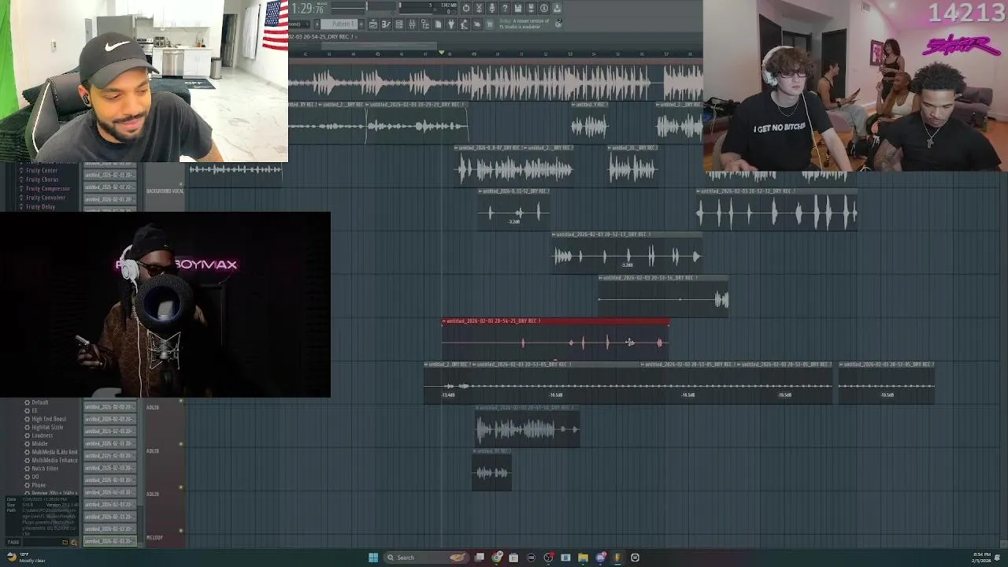Mute the third ADLIB track
1008x567 pixels.
pyautogui.click(x=181, y=487)
